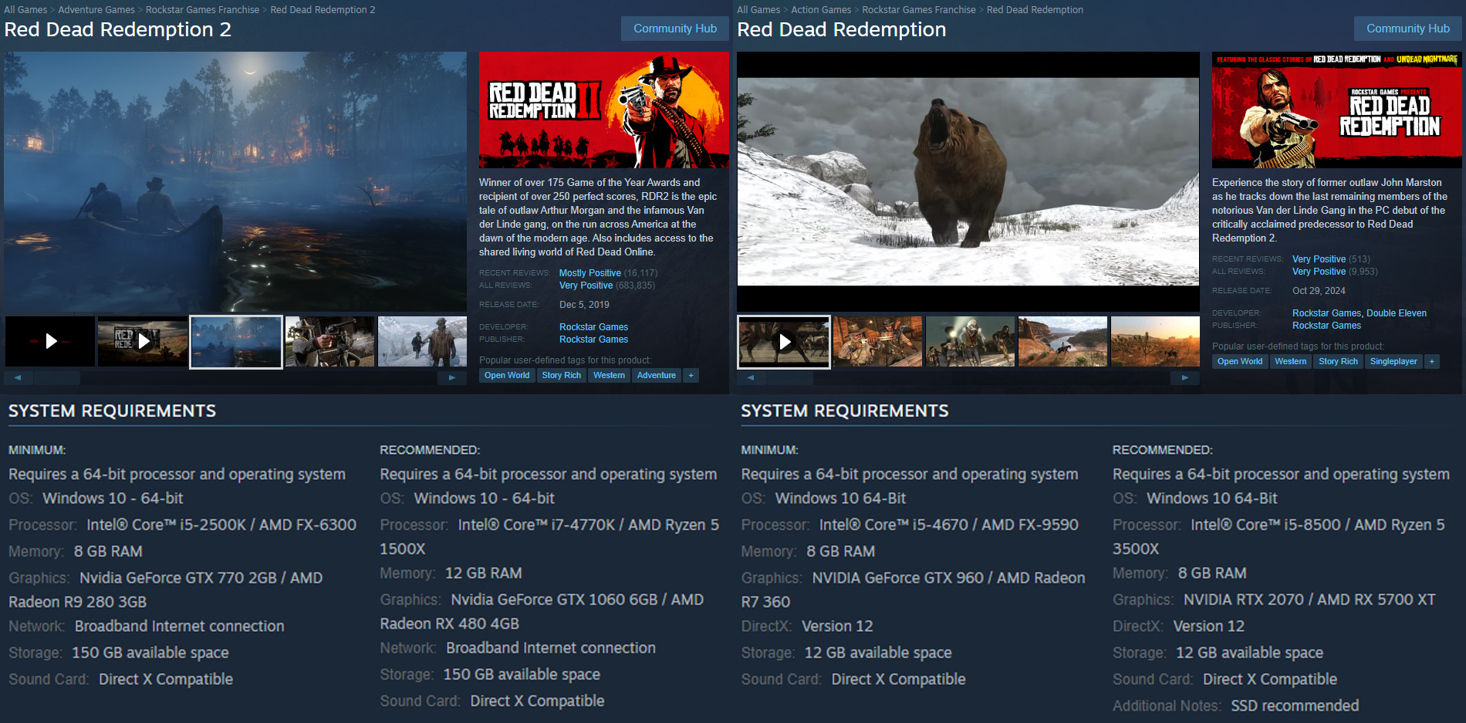This screenshot has height=723, width=1466.
Task: Click the RDR2 thumbnail strip scrollbar
Action: 57,377
